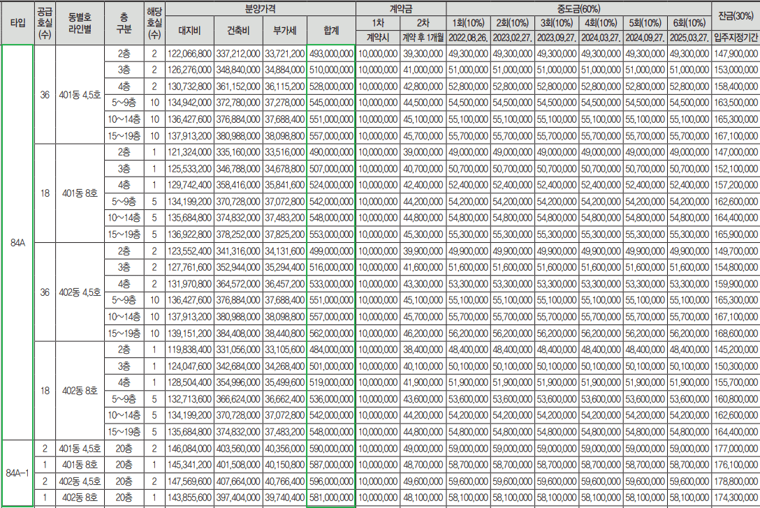Click the 건축비 value 397,404,000
This screenshot has height=508, width=760.
tap(238, 498)
